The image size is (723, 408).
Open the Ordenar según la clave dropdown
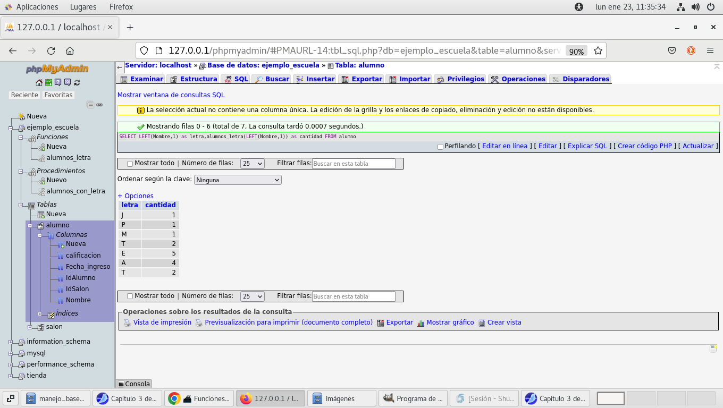pyautogui.click(x=238, y=180)
